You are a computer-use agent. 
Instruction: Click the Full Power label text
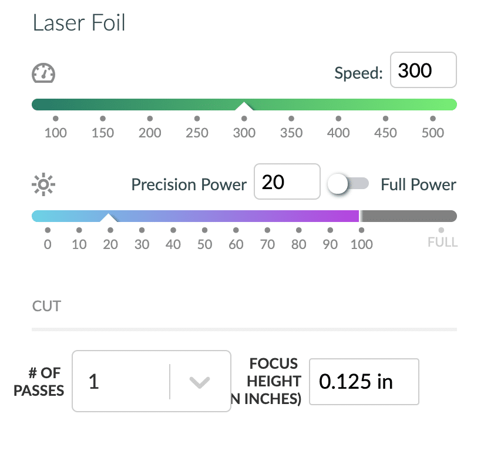(418, 184)
